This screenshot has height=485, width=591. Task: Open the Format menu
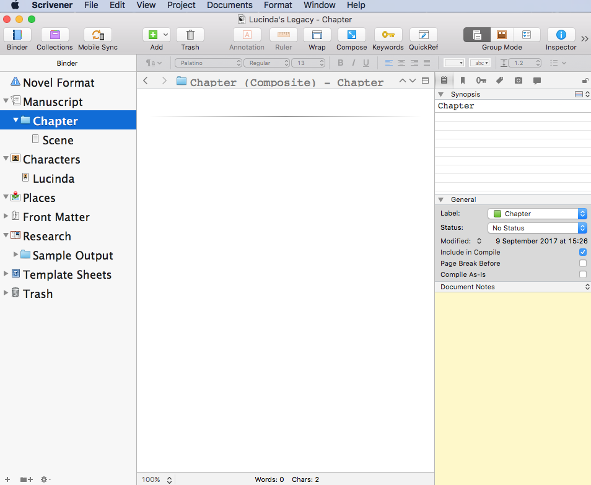point(278,6)
